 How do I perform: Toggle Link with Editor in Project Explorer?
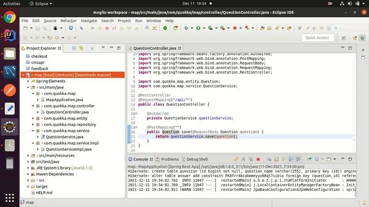(x=81, y=48)
